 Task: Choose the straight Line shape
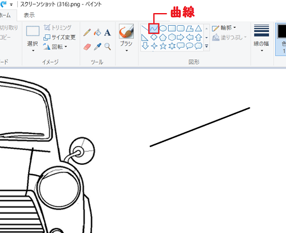(x=145, y=29)
